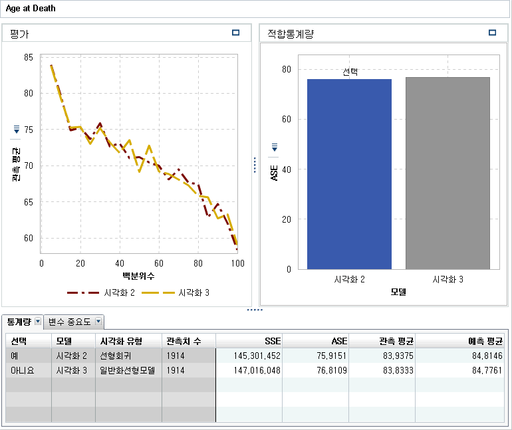512x430 pixels.
Task: Switch to the 변수 중요도 tab
Action: tap(69, 322)
